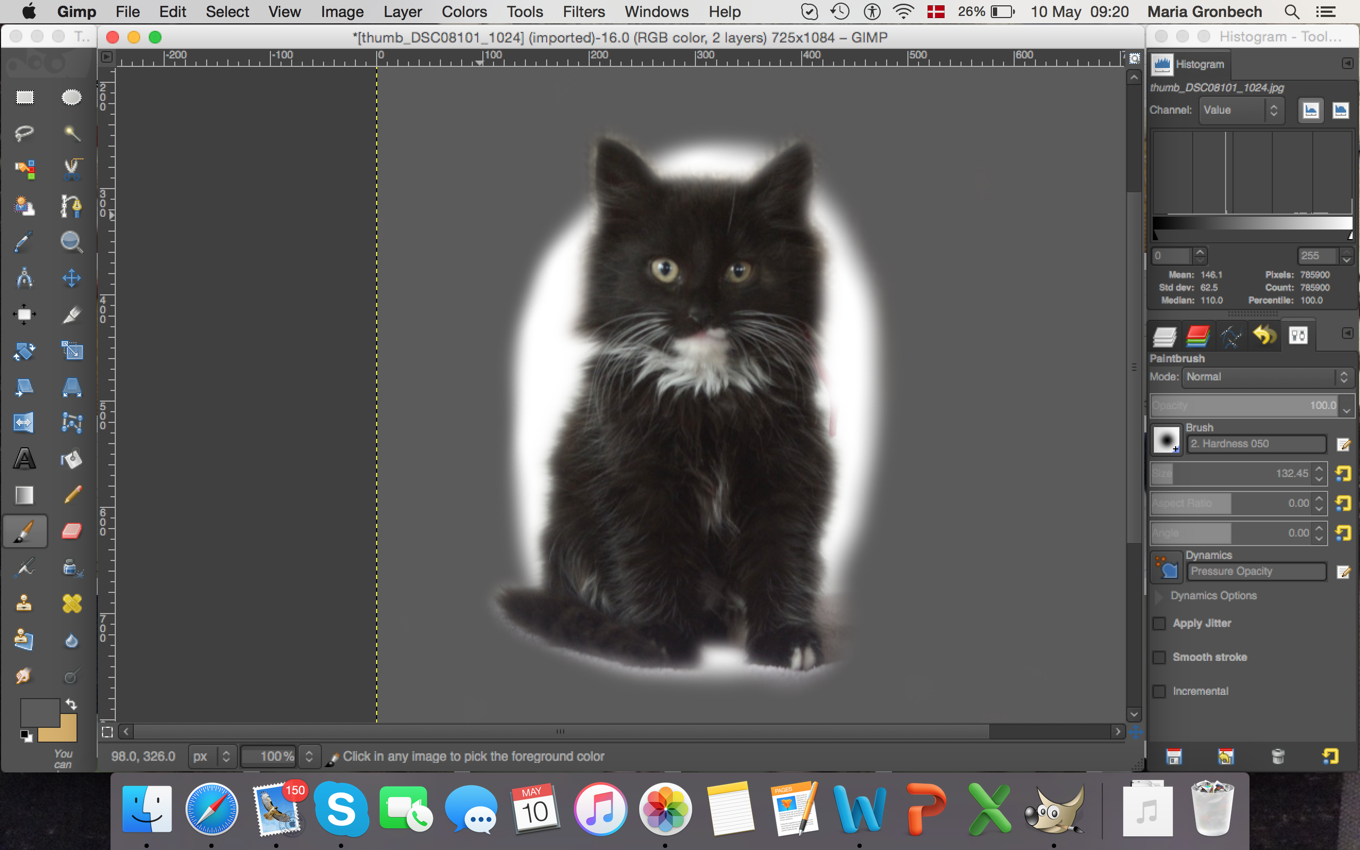
Task: Click the brush Size slider field
Action: coord(1230,473)
